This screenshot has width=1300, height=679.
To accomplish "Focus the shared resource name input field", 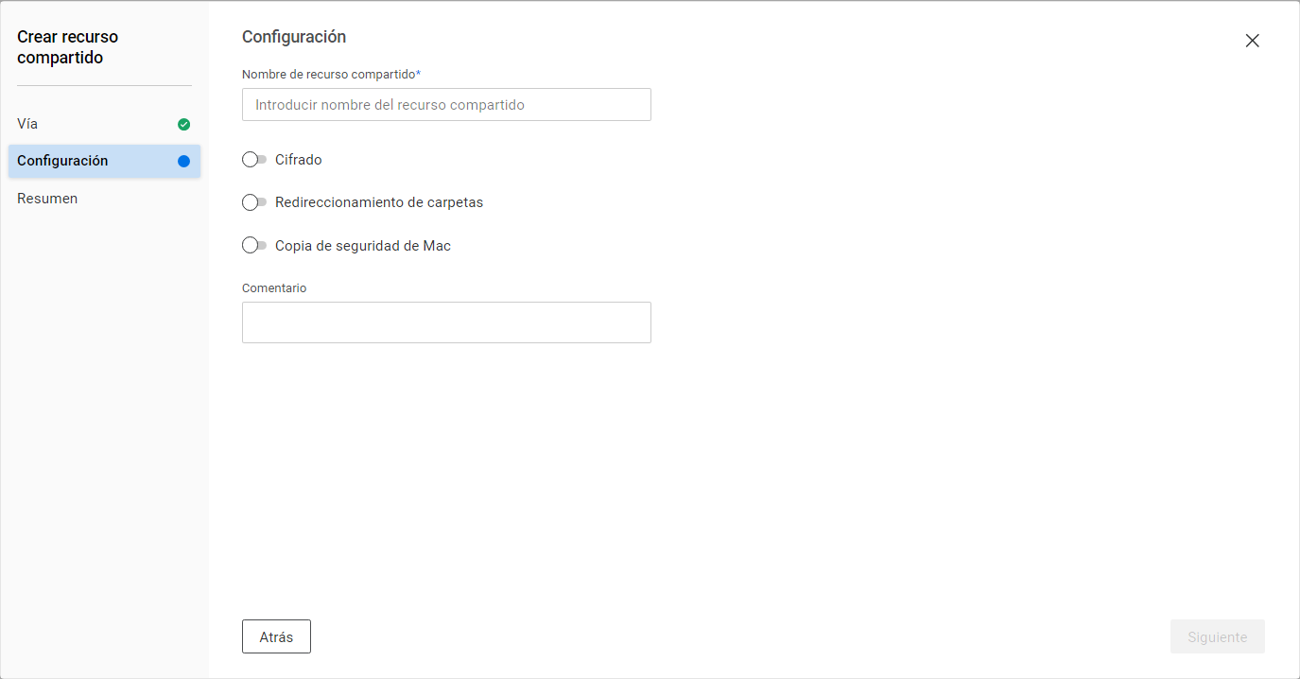I will [x=446, y=105].
